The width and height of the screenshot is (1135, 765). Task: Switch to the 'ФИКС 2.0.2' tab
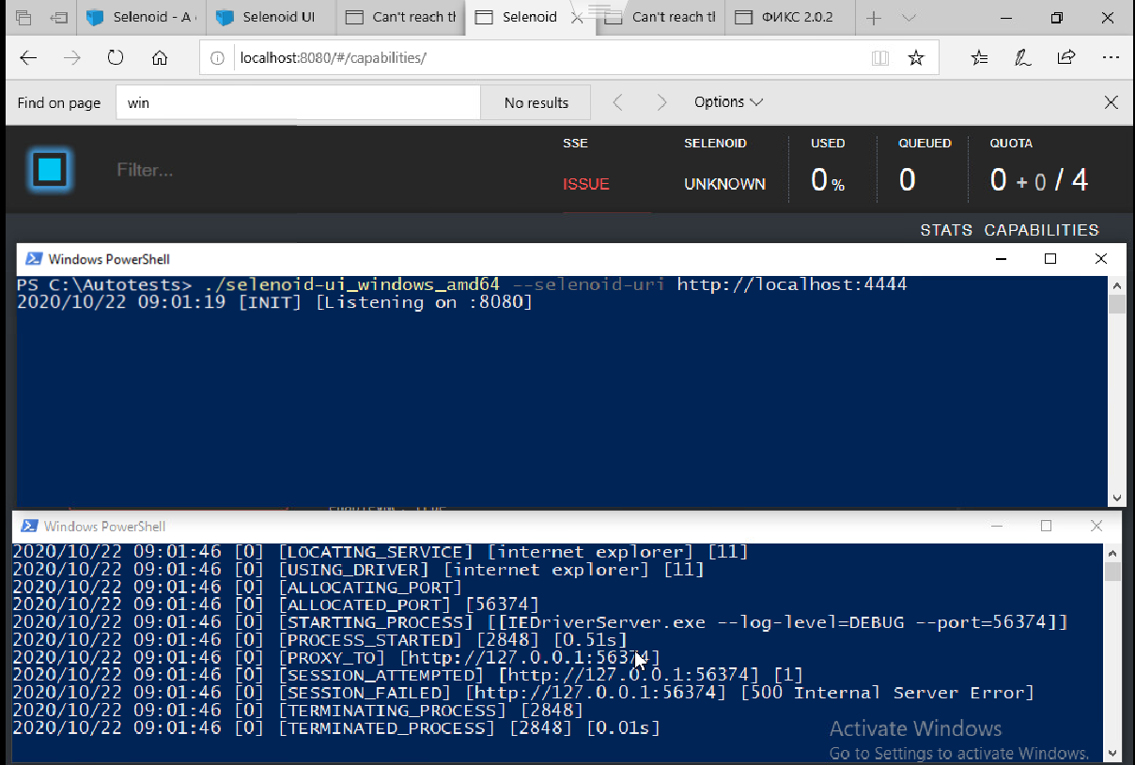(789, 17)
